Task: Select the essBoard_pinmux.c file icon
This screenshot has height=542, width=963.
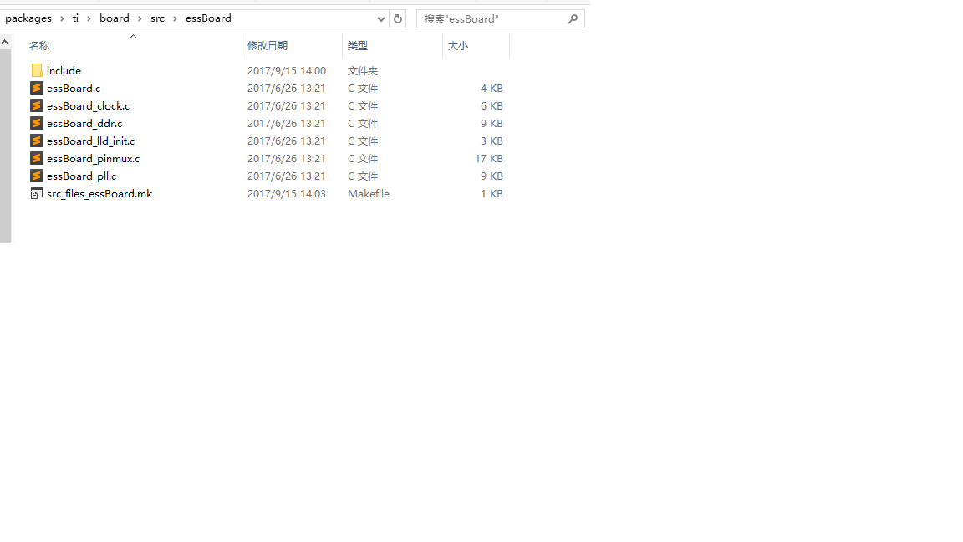Action: click(37, 159)
